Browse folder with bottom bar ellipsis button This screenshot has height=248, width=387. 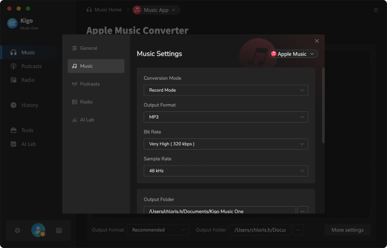coord(298,230)
